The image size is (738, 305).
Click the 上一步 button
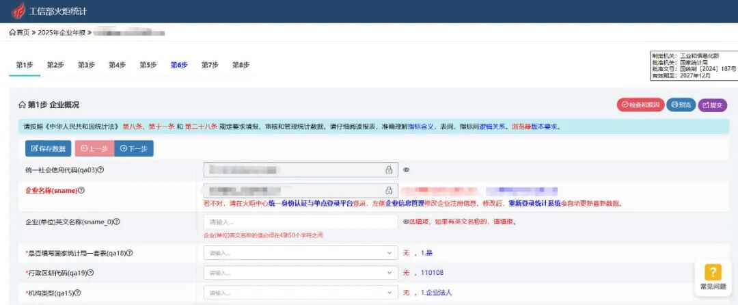94,148
